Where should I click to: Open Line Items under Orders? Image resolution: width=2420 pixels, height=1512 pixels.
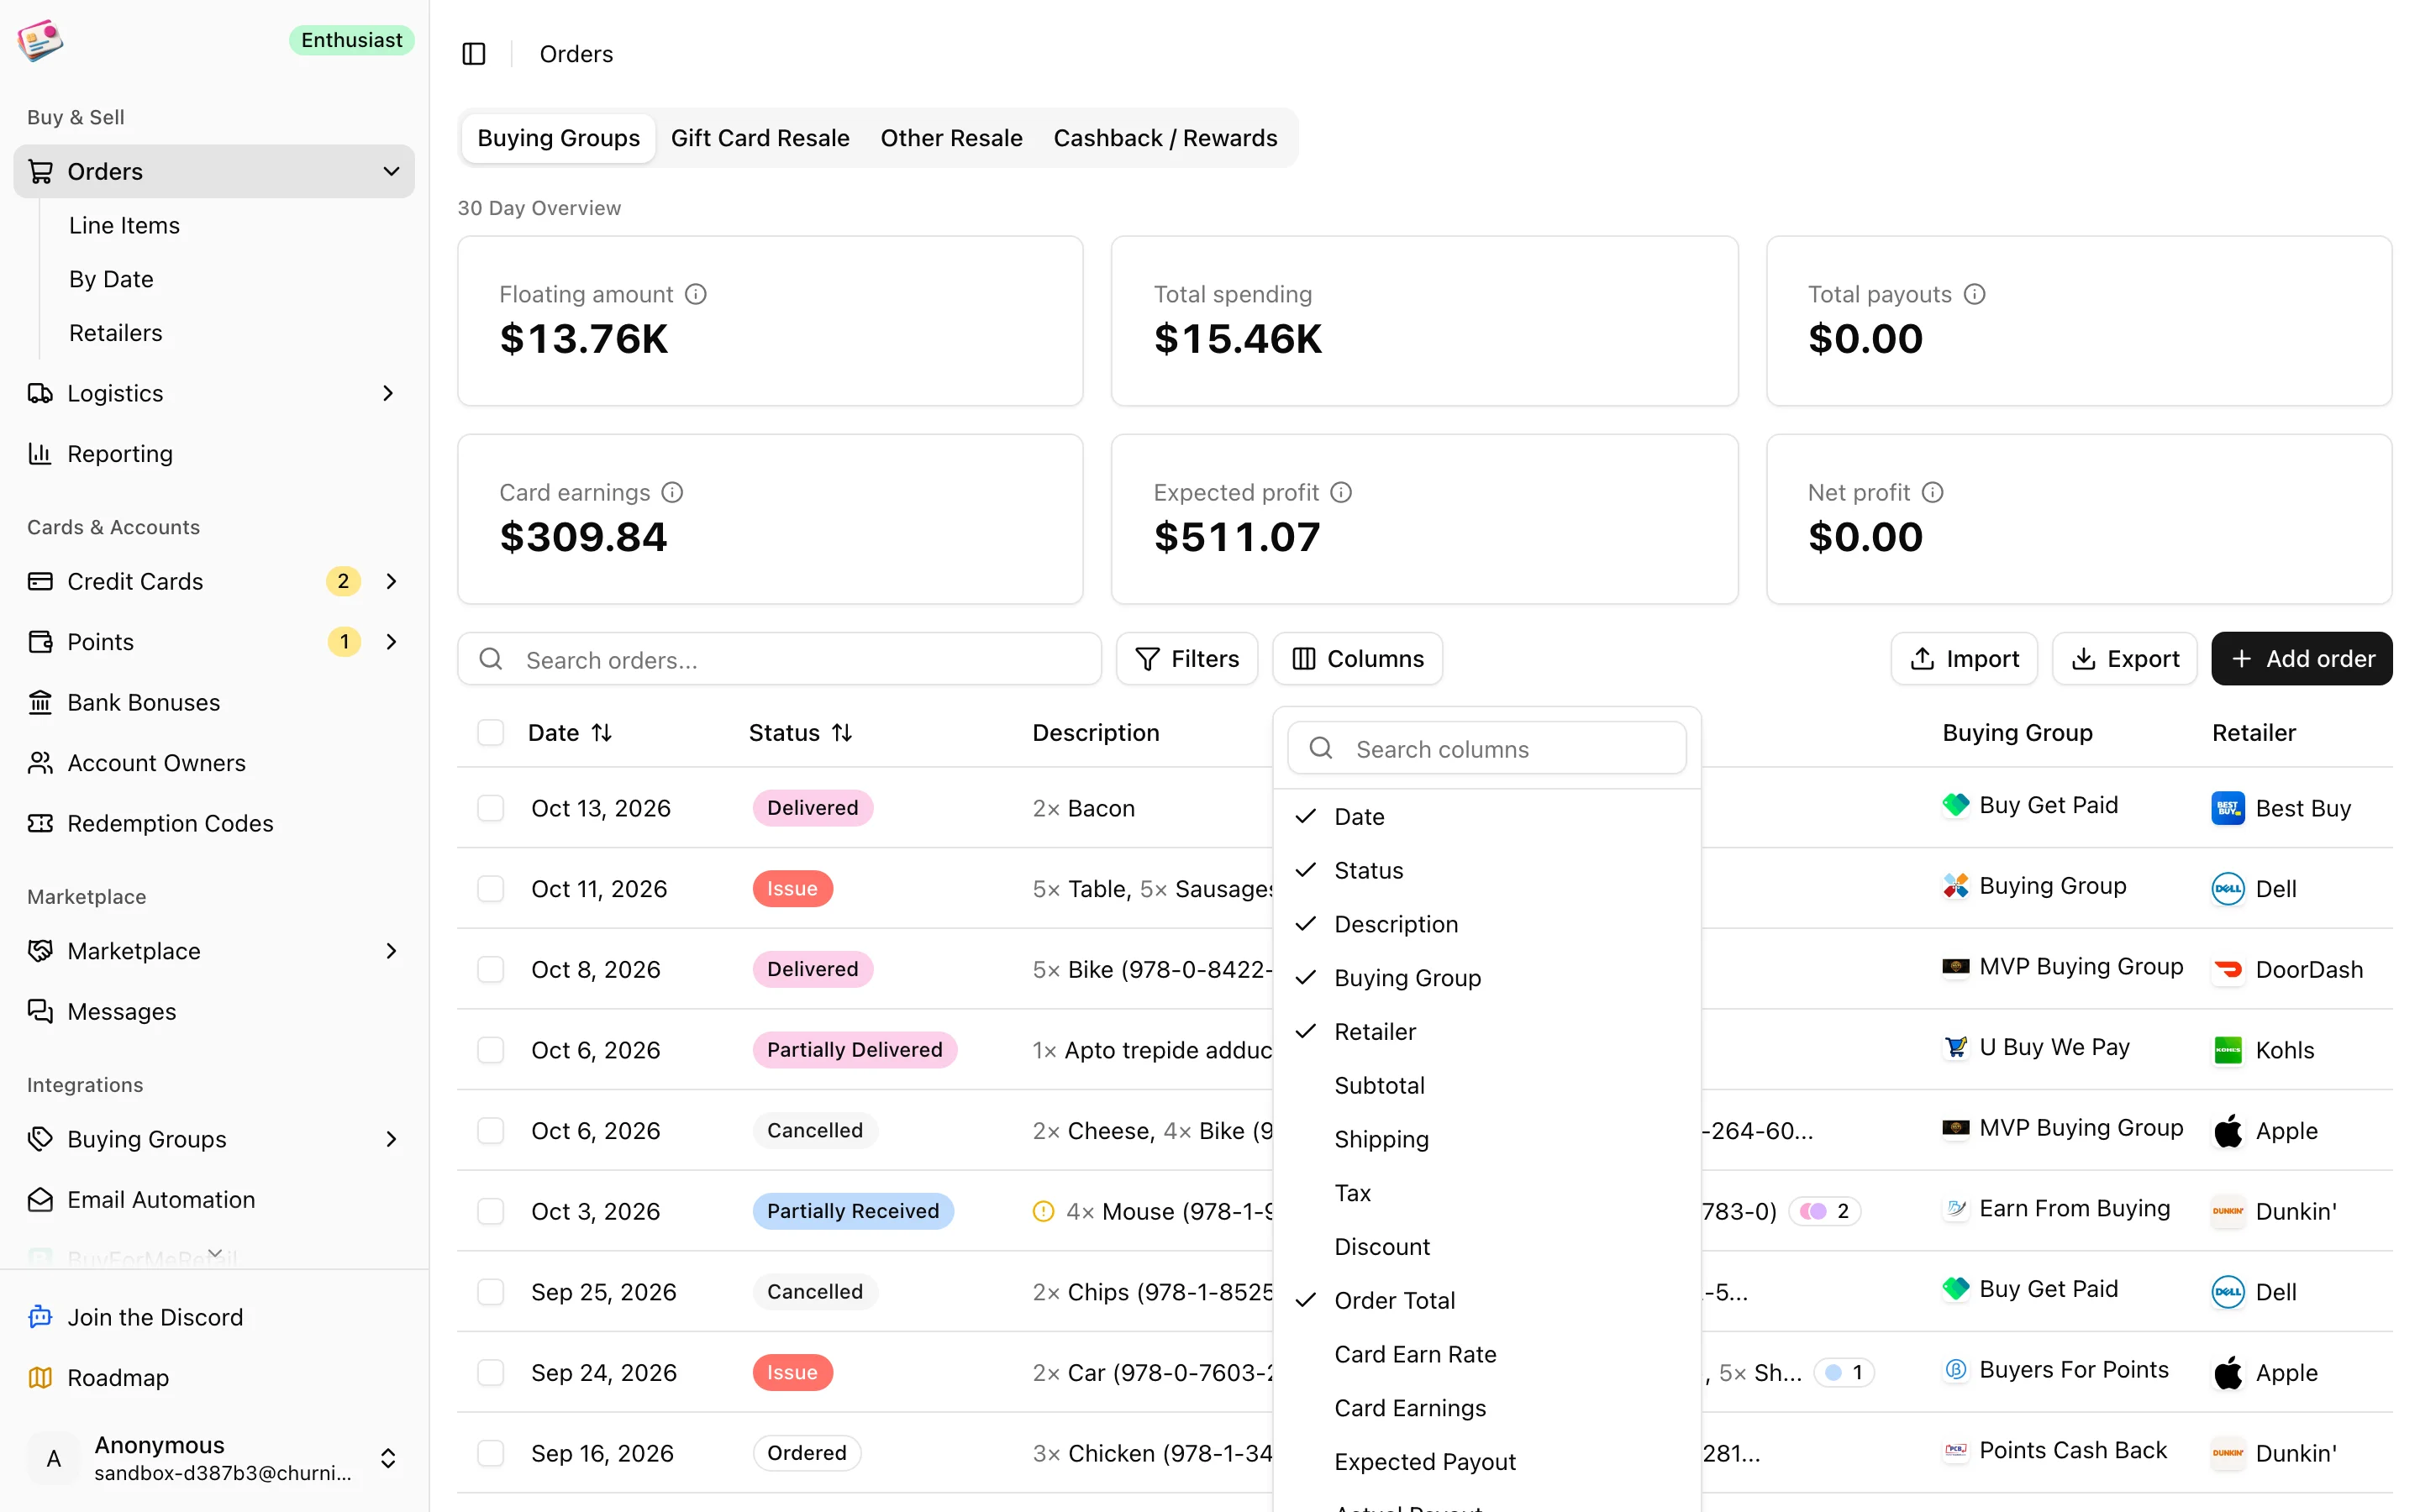click(124, 226)
